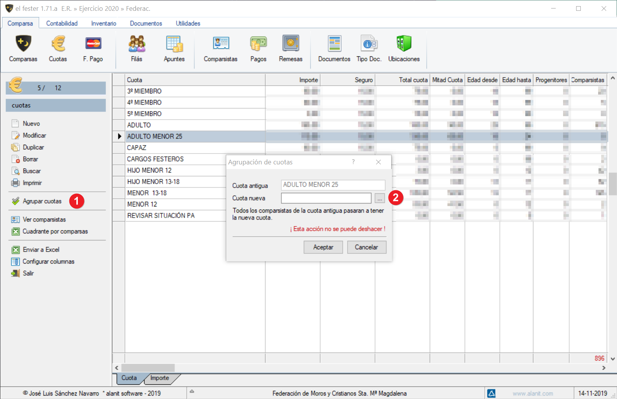Open the Filás people icon
The height and width of the screenshot is (399, 617).
coord(136,44)
